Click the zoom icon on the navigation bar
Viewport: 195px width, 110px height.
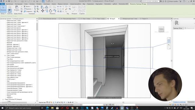169,45
